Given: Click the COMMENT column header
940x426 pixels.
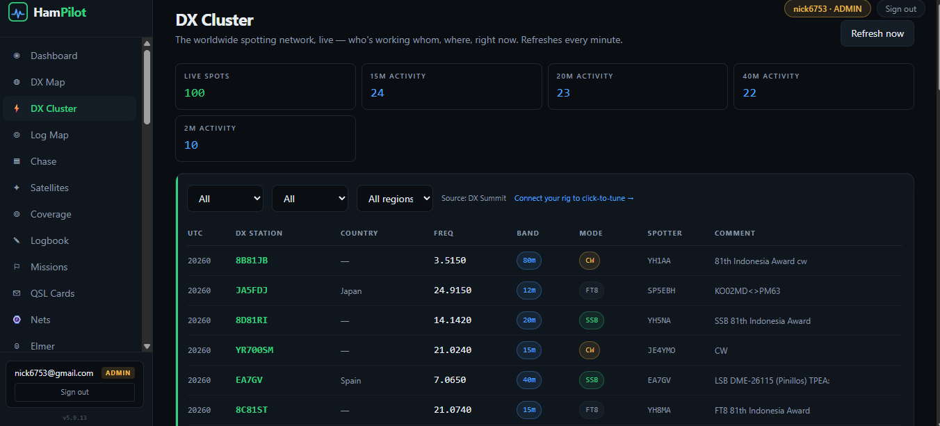Looking at the screenshot, I should coord(735,234).
